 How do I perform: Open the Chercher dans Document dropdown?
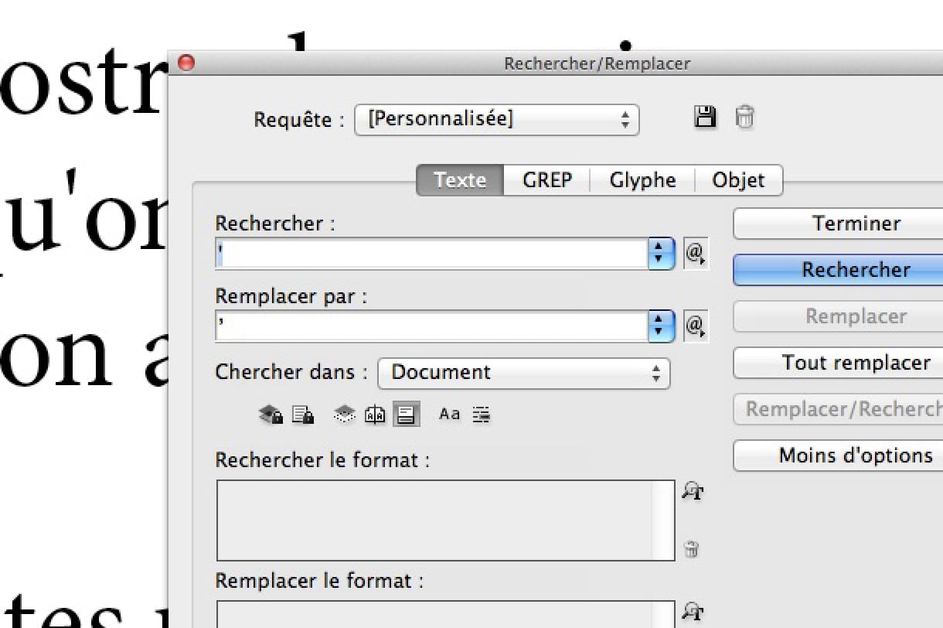tap(523, 373)
